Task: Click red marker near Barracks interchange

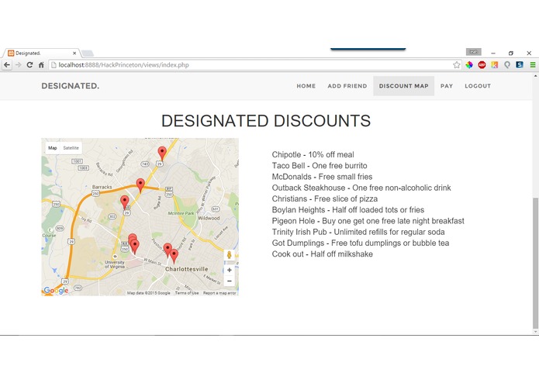Action: click(x=140, y=185)
